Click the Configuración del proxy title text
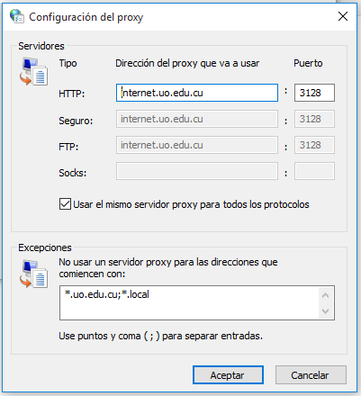 click(86, 17)
